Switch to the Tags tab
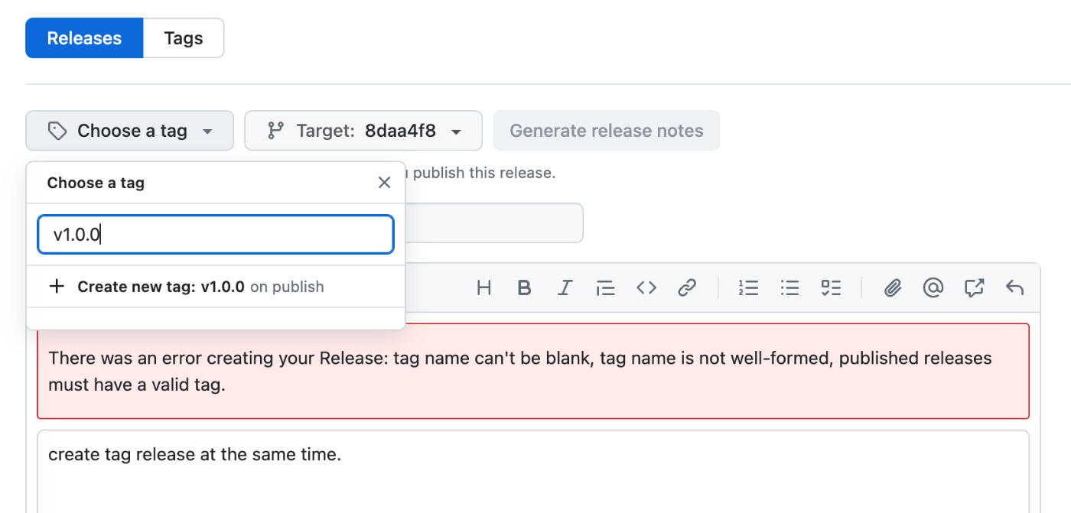The image size is (1071, 513). 183,37
